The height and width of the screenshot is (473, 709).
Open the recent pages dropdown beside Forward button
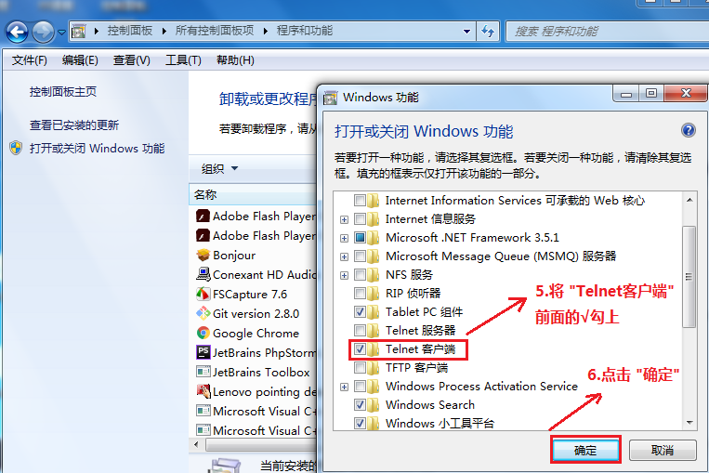61,33
